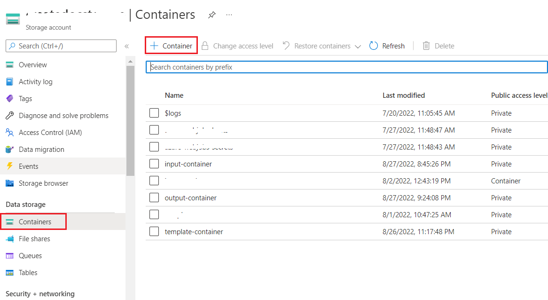Click the pin icon beside Containers title
This screenshot has width=548, height=300.
point(211,15)
